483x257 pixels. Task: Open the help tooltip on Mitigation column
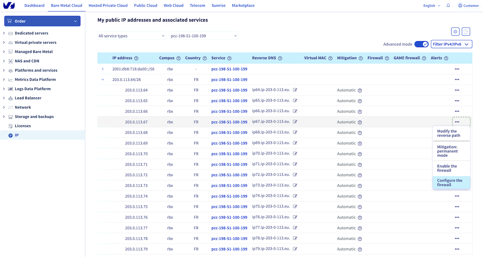[361, 58]
